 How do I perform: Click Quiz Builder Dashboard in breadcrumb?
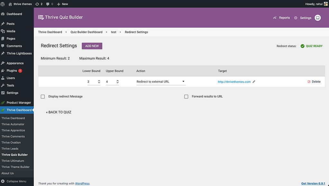[x=86, y=32]
